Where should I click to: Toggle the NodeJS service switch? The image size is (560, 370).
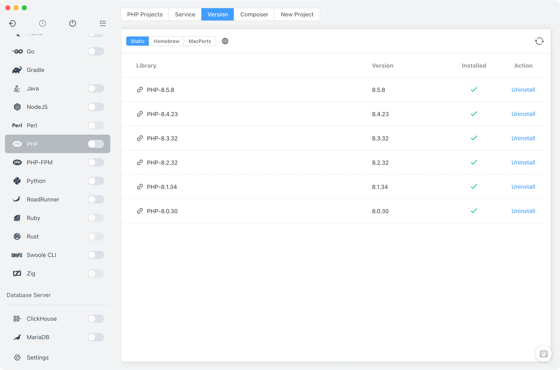click(96, 107)
